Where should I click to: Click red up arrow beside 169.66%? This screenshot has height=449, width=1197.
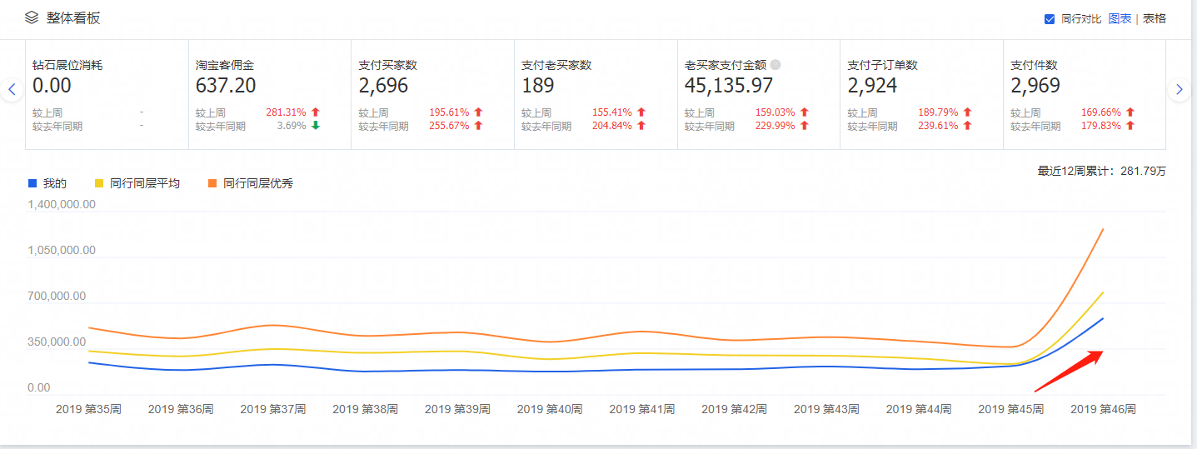pos(1130,112)
